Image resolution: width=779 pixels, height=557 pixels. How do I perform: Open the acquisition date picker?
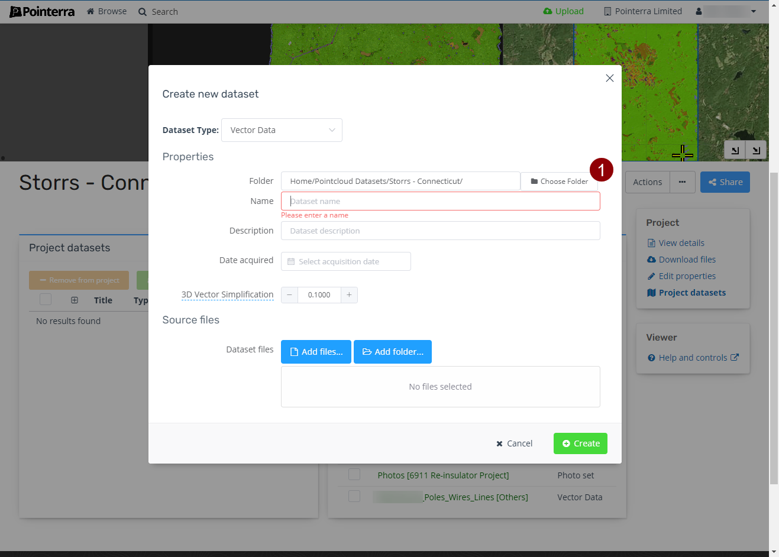point(345,261)
